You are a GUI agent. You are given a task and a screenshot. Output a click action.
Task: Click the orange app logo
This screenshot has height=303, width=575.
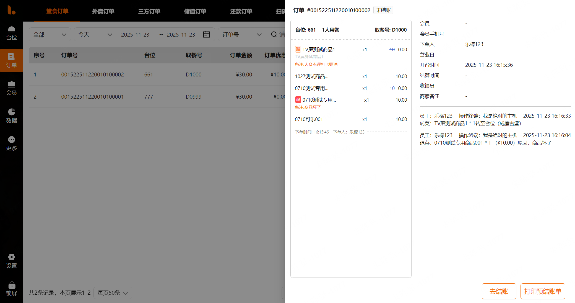pos(11,10)
